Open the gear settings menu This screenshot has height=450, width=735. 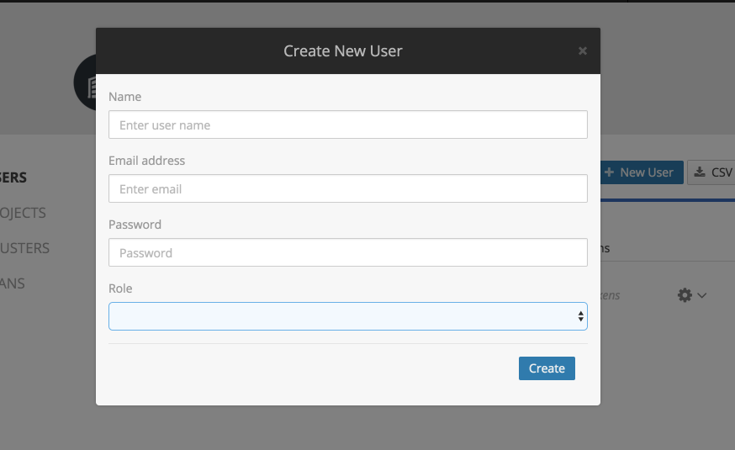click(x=685, y=295)
